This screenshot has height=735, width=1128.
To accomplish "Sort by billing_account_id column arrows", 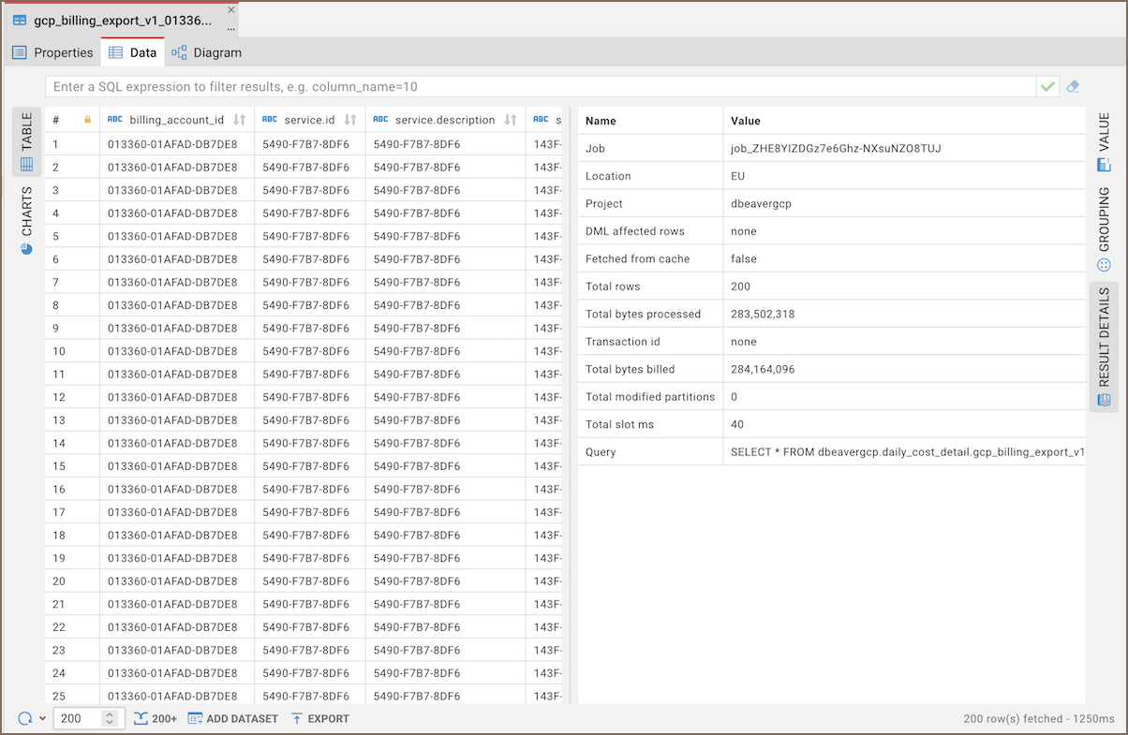I will (x=240, y=120).
